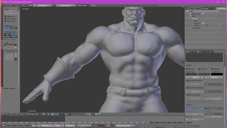
Task: Enable the Ambient Occlusion checkbox
Action: pyautogui.click(x=188, y=81)
